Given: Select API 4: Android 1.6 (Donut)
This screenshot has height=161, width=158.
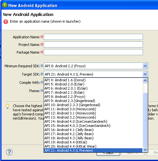Looking at the screenshot, I should click(93, 80).
